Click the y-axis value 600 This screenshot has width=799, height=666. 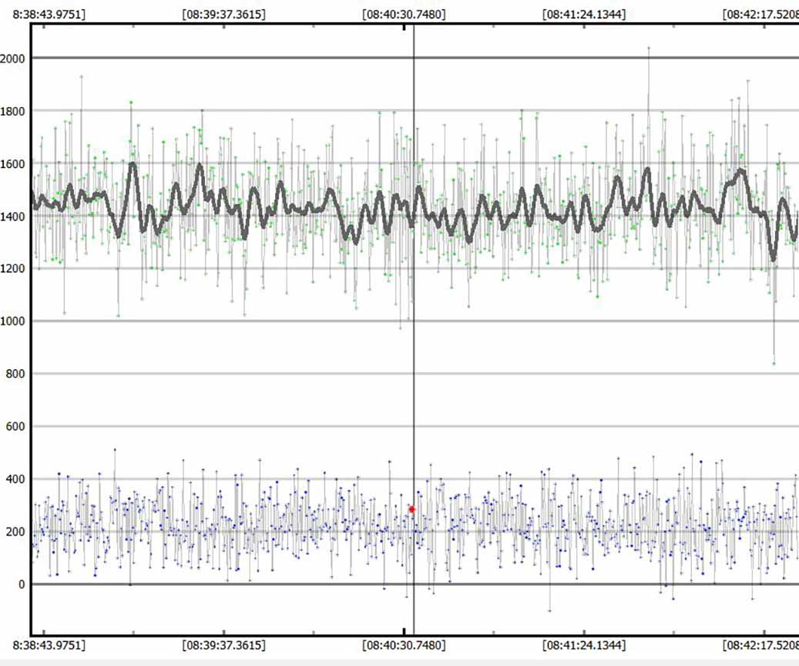(x=15, y=426)
